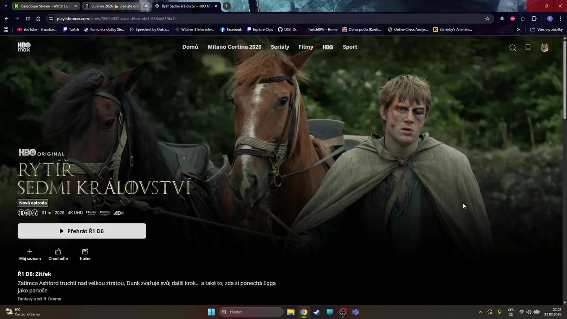Open the HBO brand hub in navigation
This screenshot has height=319, width=567.
point(328,47)
